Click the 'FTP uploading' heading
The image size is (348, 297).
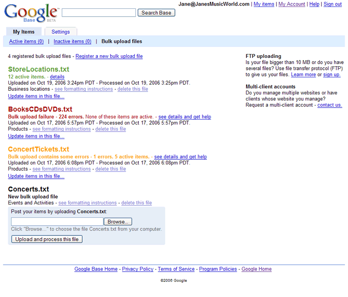click(x=263, y=57)
